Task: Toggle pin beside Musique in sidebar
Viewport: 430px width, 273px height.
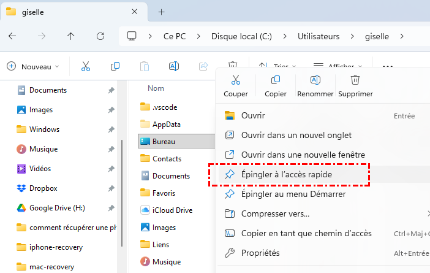Action: pos(111,149)
